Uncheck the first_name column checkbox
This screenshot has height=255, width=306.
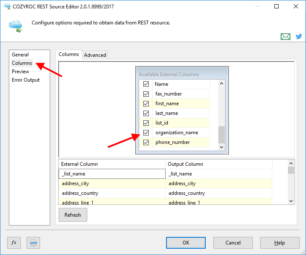[x=146, y=104]
